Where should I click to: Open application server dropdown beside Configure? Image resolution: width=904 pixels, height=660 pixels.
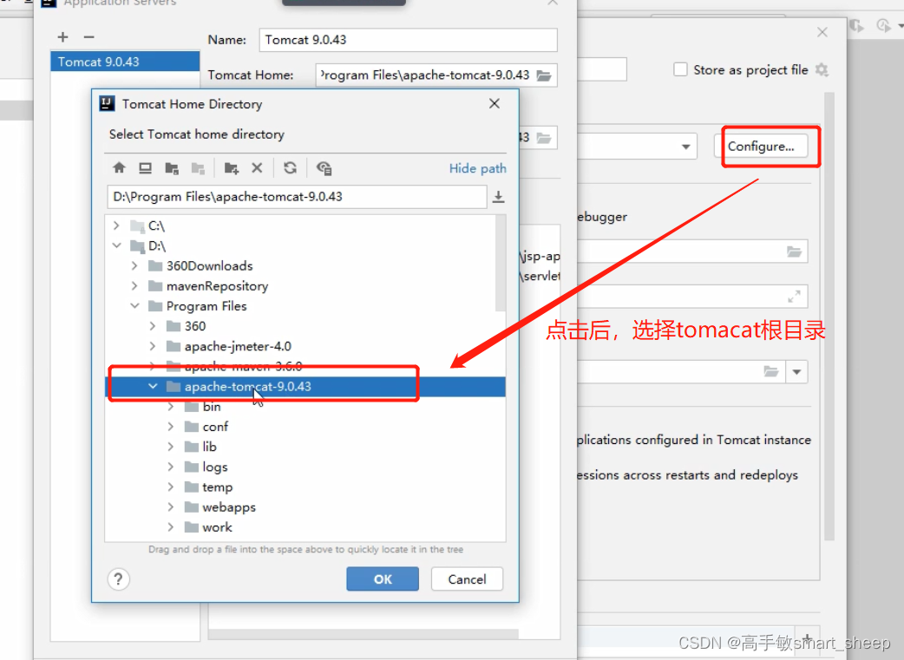tap(685, 147)
